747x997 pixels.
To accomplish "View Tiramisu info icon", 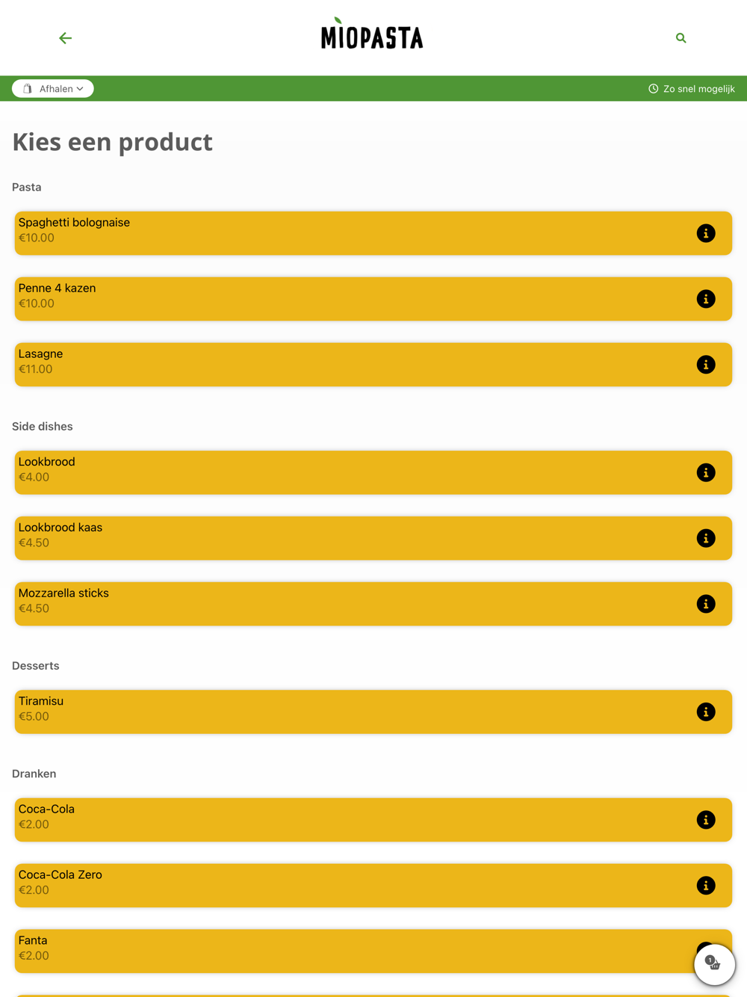I will tap(705, 712).
